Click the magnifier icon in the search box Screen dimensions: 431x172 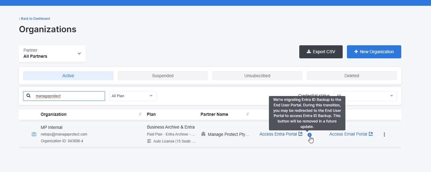tap(29, 96)
